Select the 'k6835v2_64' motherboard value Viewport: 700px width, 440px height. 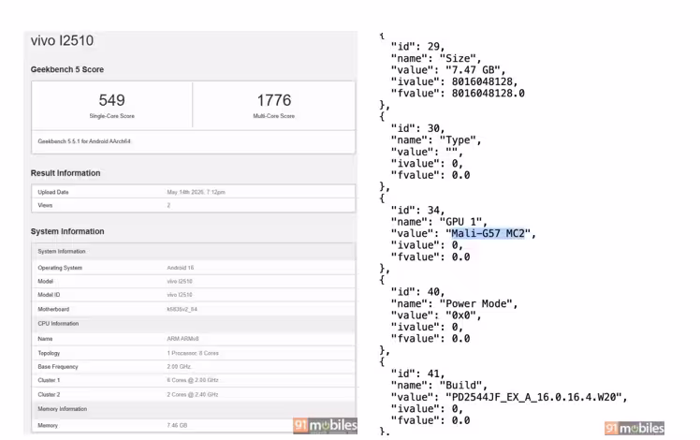tap(182, 309)
